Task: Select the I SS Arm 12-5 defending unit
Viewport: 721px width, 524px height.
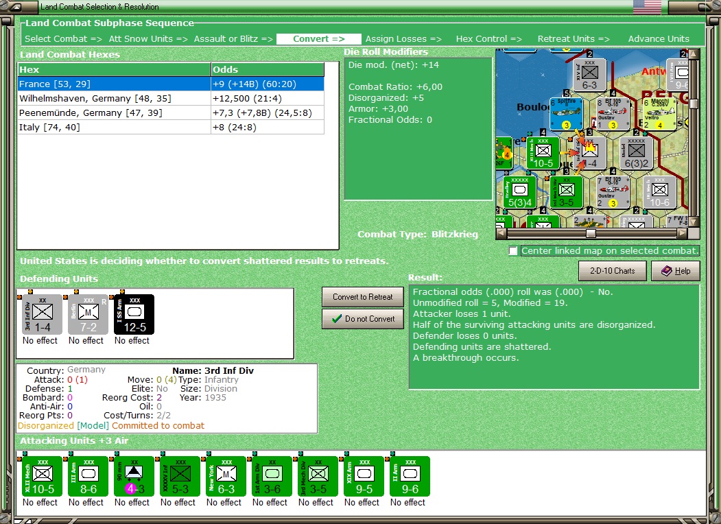Action: click(x=134, y=314)
